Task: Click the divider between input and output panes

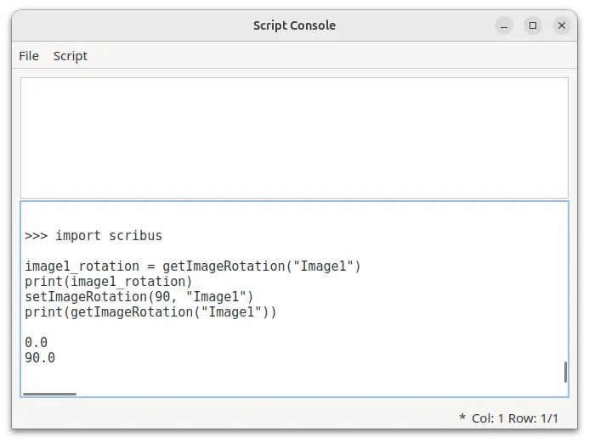Action: click(293, 199)
